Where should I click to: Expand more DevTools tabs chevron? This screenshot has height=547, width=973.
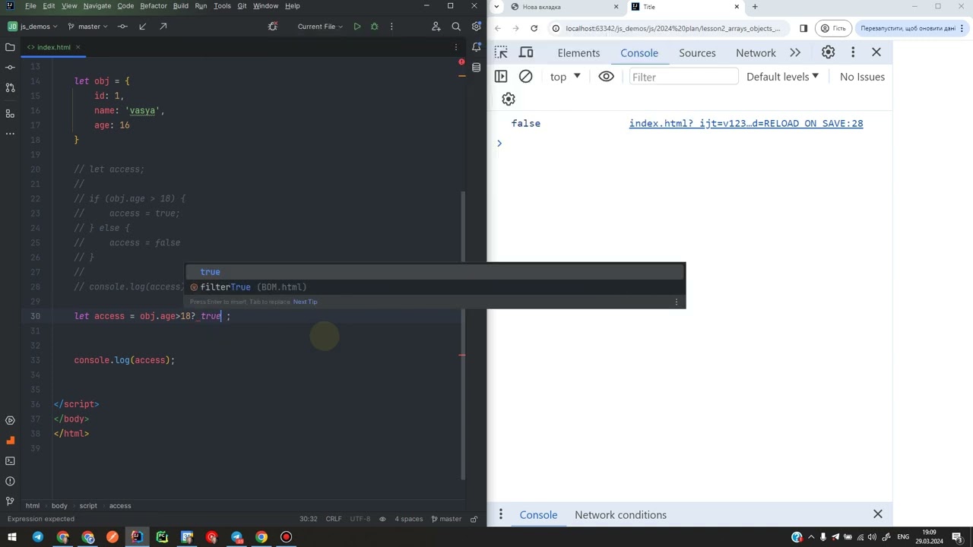coord(795,52)
